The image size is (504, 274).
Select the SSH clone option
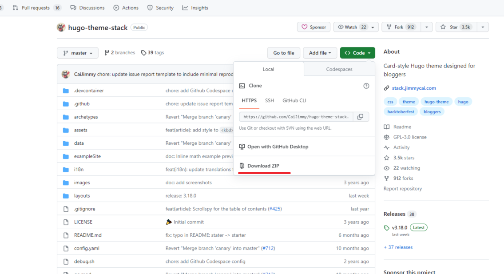tap(270, 101)
